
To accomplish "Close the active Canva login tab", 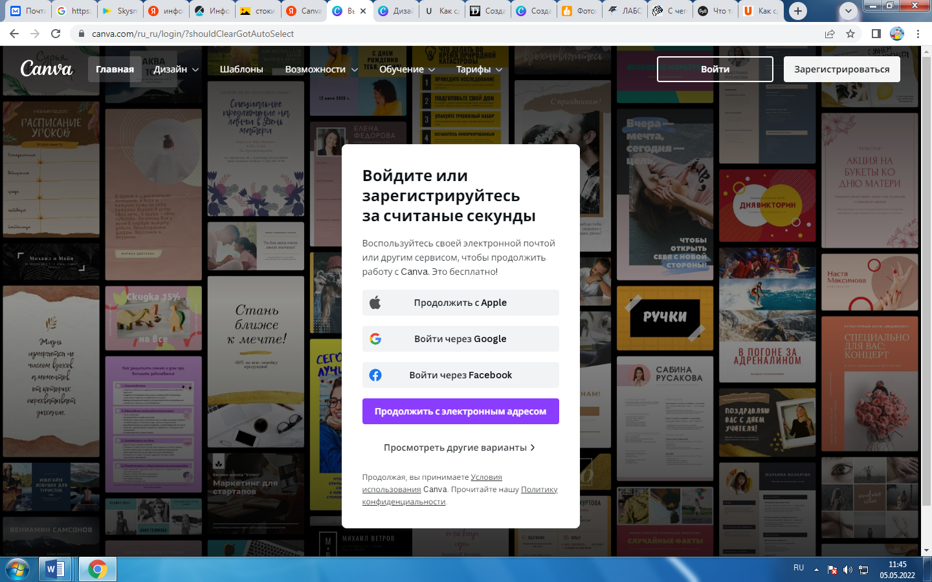I will tap(363, 11).
